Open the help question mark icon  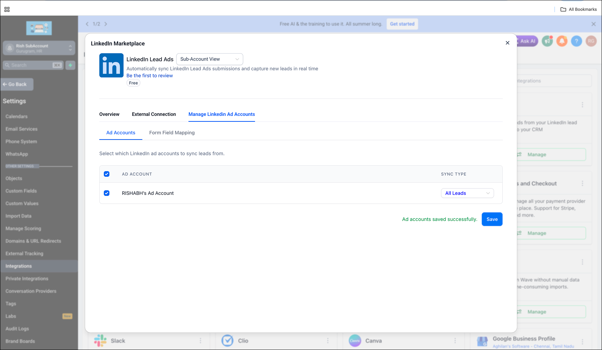point(577,41)
